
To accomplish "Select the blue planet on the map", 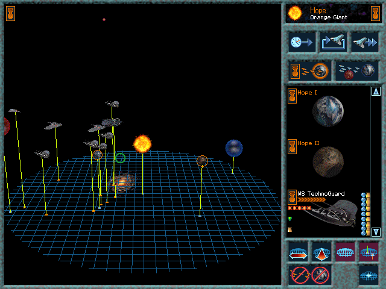I will pyautogui.click(x=234, y=148).
